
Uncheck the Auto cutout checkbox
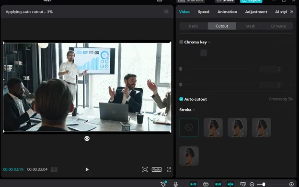tap(181, 99)
